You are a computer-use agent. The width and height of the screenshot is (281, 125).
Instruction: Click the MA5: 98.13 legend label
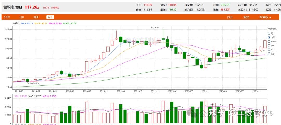click(x=27, y=23)
